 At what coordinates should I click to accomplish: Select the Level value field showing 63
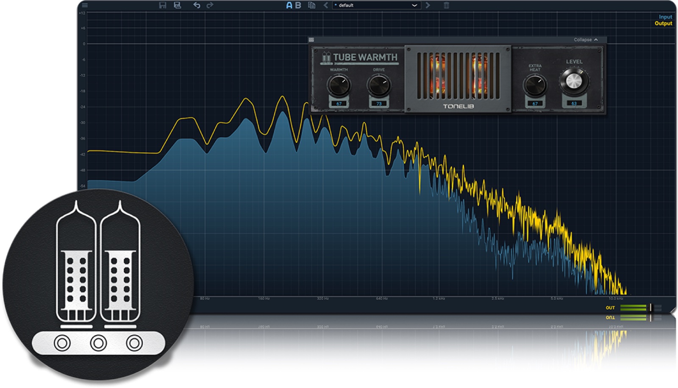click(574, 103)
